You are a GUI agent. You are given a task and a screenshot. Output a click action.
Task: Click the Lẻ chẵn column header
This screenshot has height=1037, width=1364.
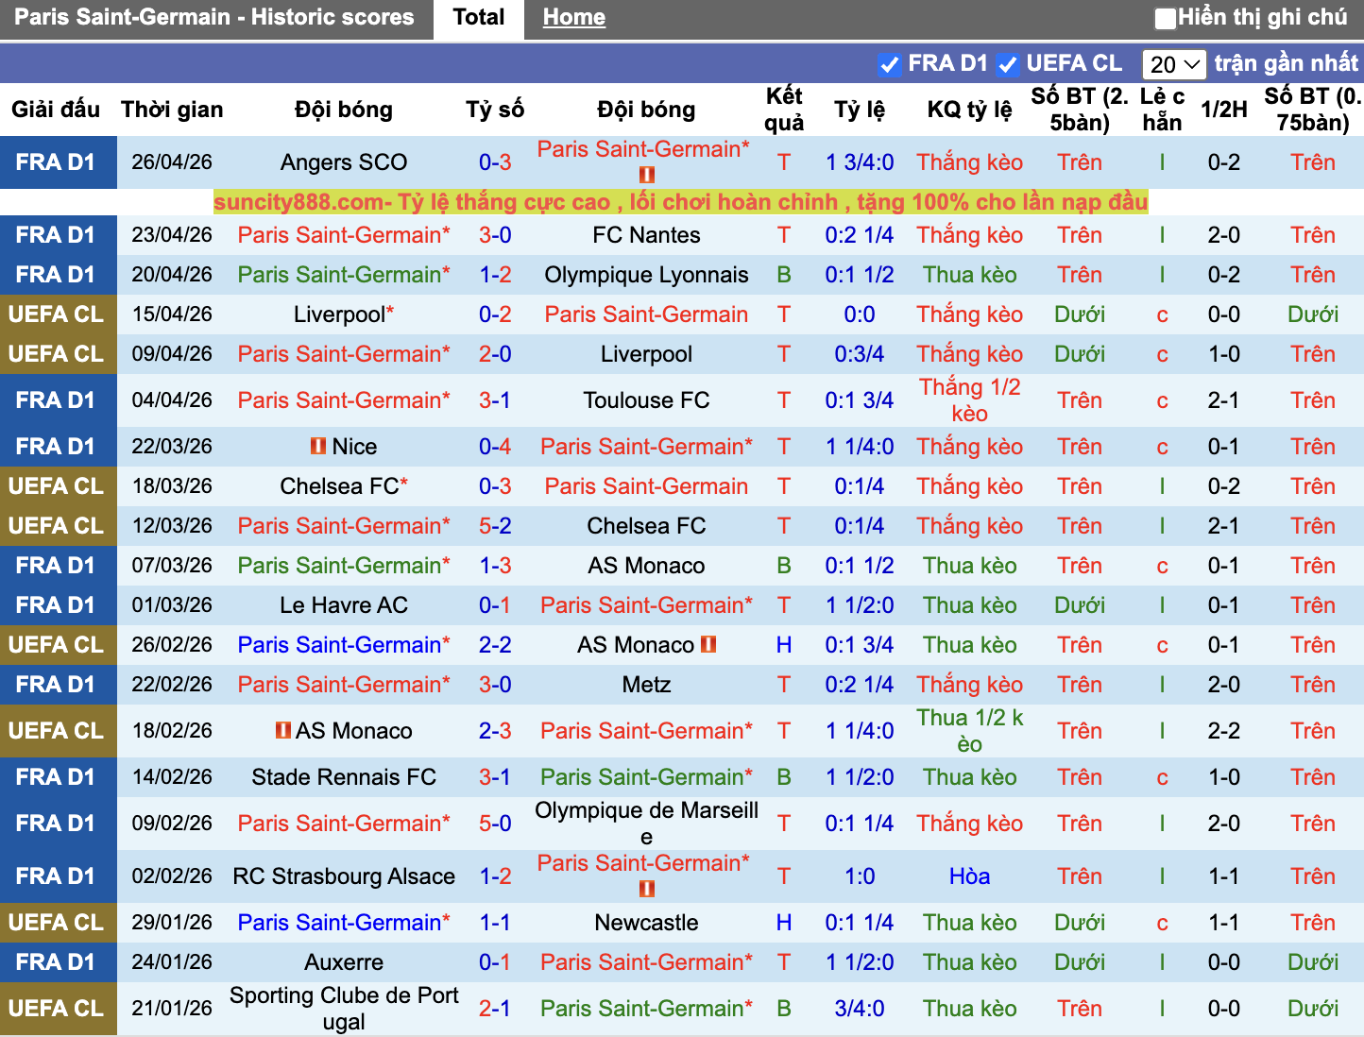1162,110
